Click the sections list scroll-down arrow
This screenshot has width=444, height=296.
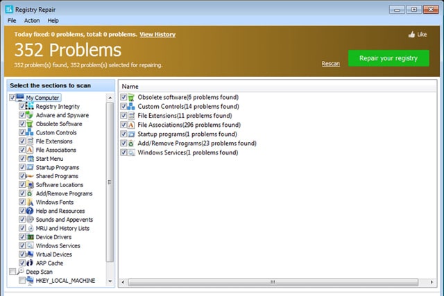110,281
